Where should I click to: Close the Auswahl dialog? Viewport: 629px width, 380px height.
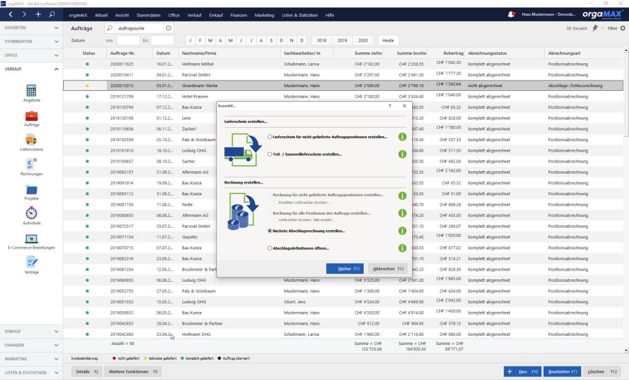[x=404, y=106]
